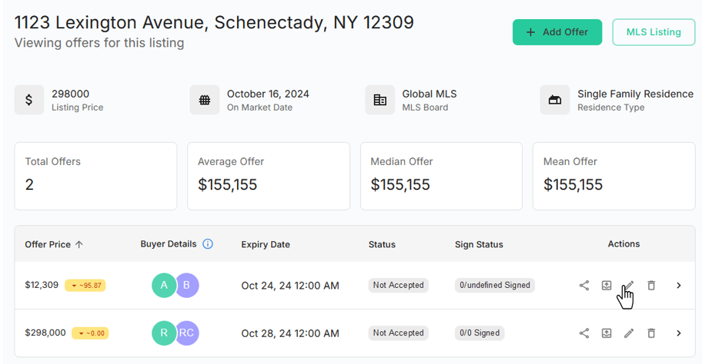Edit the $12,309 offer

pos(629,286)
